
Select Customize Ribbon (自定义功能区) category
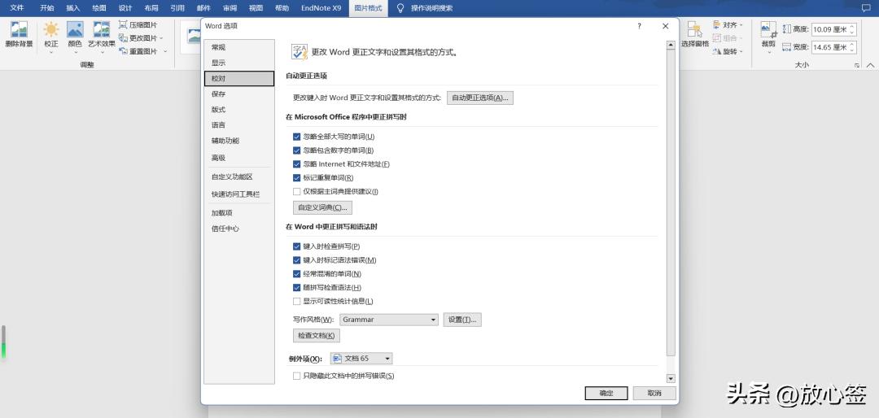[x=238, y=177]
